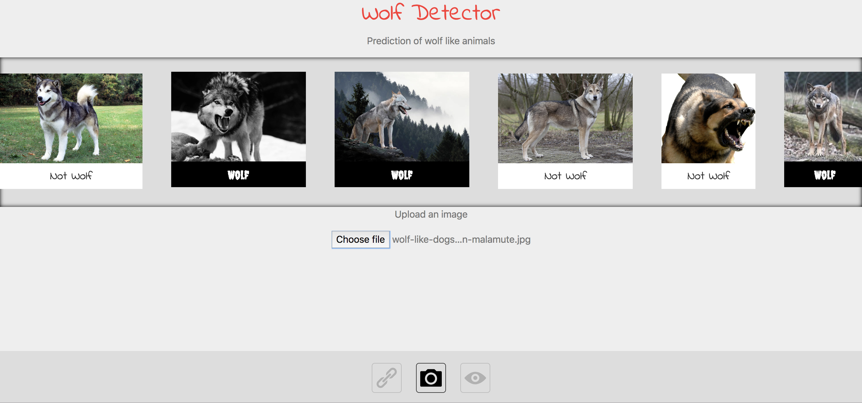862x403 pixels.
Task: Click the eye preview icon button
Action: coord(475,378)
